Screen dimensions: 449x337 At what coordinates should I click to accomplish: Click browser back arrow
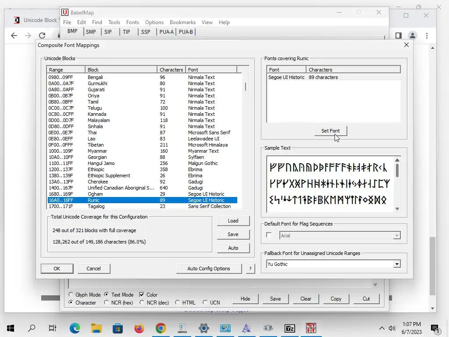tap(14, 36)
